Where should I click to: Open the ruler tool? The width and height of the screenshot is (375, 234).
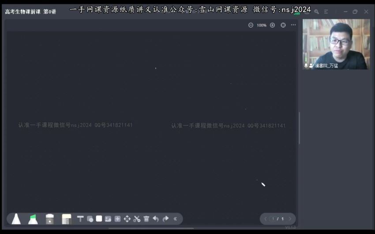67,219
